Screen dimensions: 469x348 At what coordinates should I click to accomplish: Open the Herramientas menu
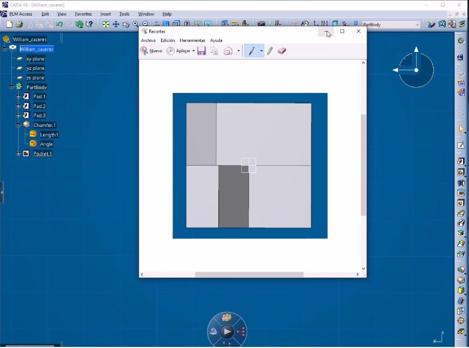tap(192, 40)
